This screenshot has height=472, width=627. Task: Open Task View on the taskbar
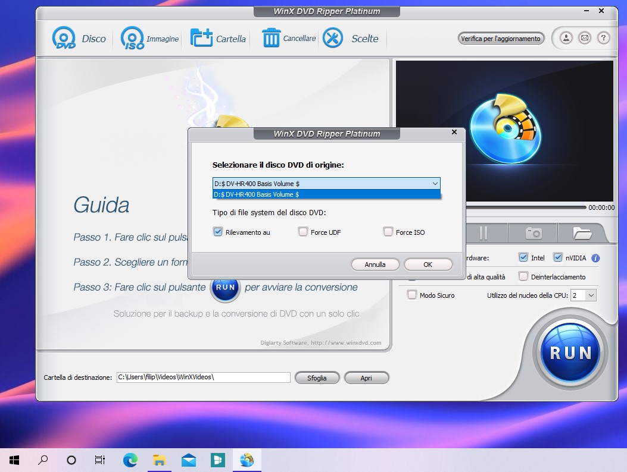coord(100,460)
